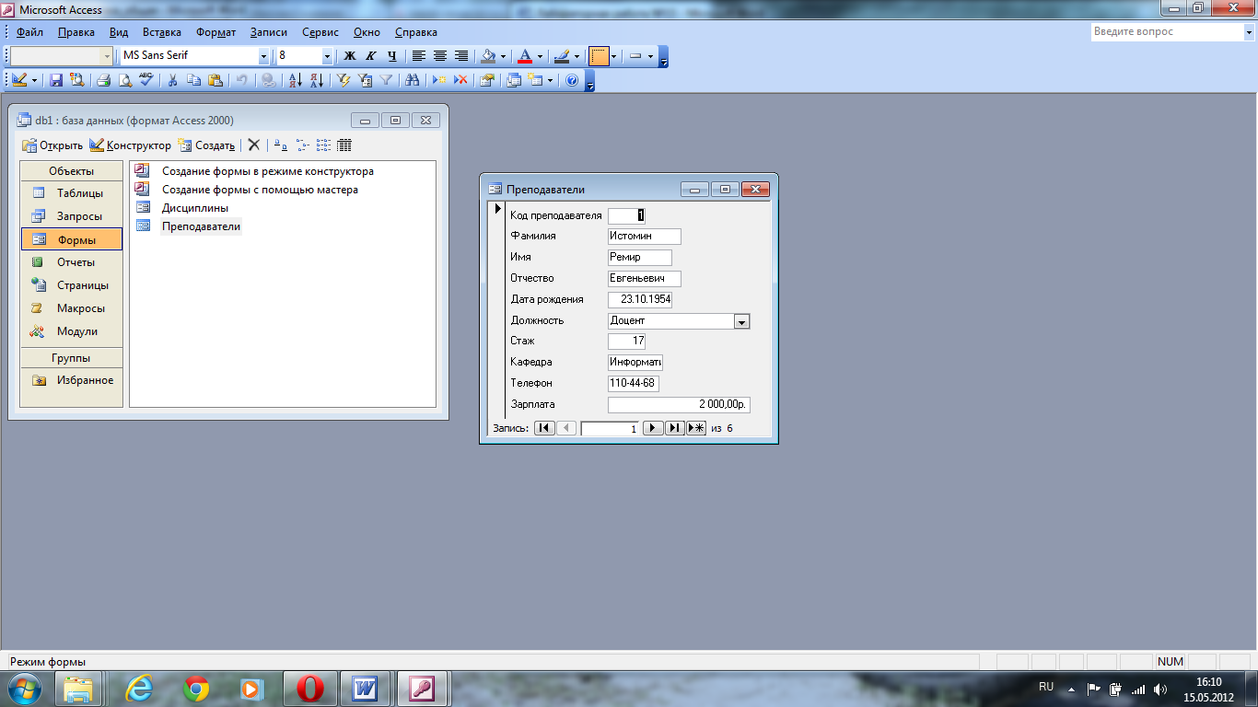The width and height of the screenshot is (1258, 707).
Task: Open the Должность combo box arrow
Action: (x=742, y=321)
